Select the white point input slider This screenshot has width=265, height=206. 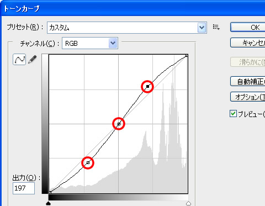188,203
